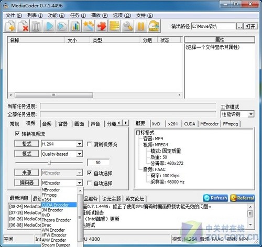The height and width of the screenshot is (247, 262).
Task: Click the tab strip left scroll arrow
Action: pos(119,123)
